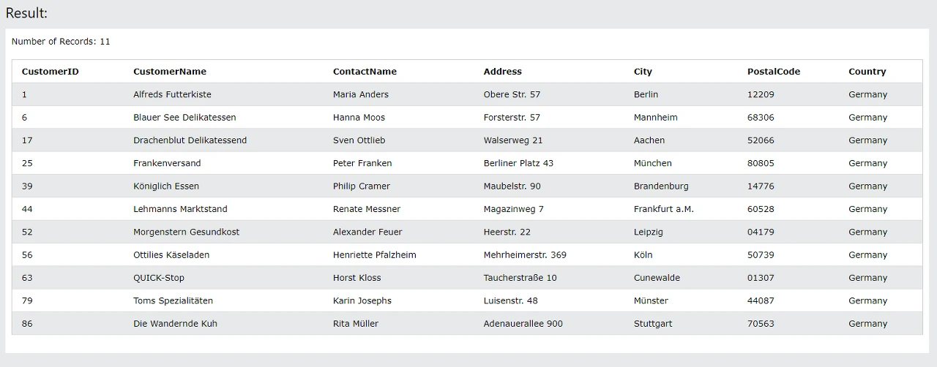Image resolution: width=937 pixels, height=367 pixels.
Task: Click address Berliner Platz 43
Action: (x=518, y=163)
